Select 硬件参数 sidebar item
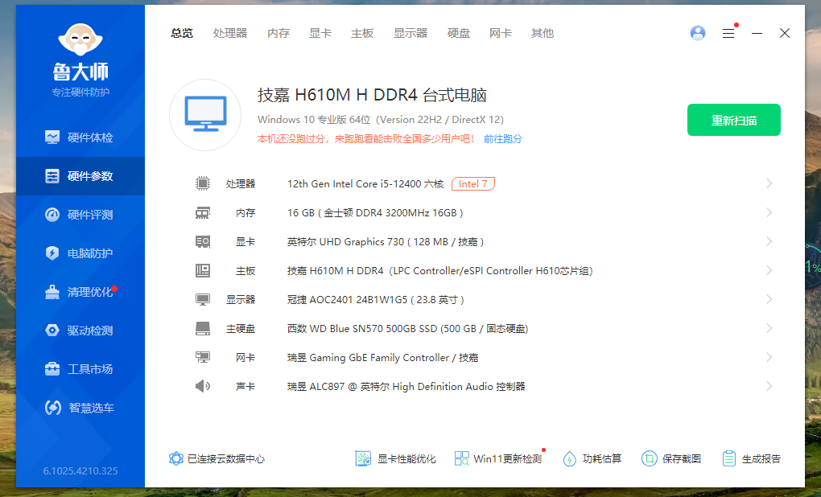The height and width of the screenshot is (497, 821). click(80, 176)
